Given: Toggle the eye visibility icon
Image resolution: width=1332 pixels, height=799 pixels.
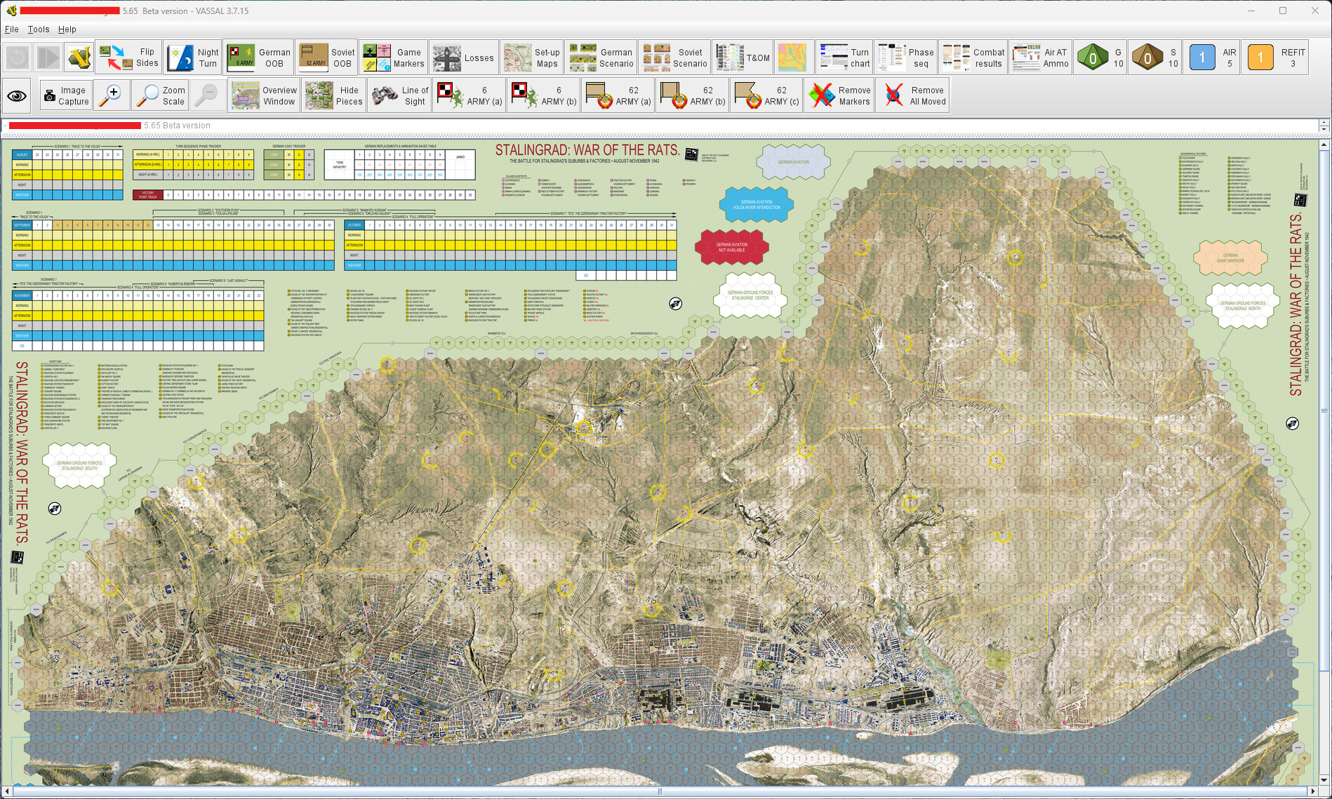Looking at the screenshot, I should [18, 95].
